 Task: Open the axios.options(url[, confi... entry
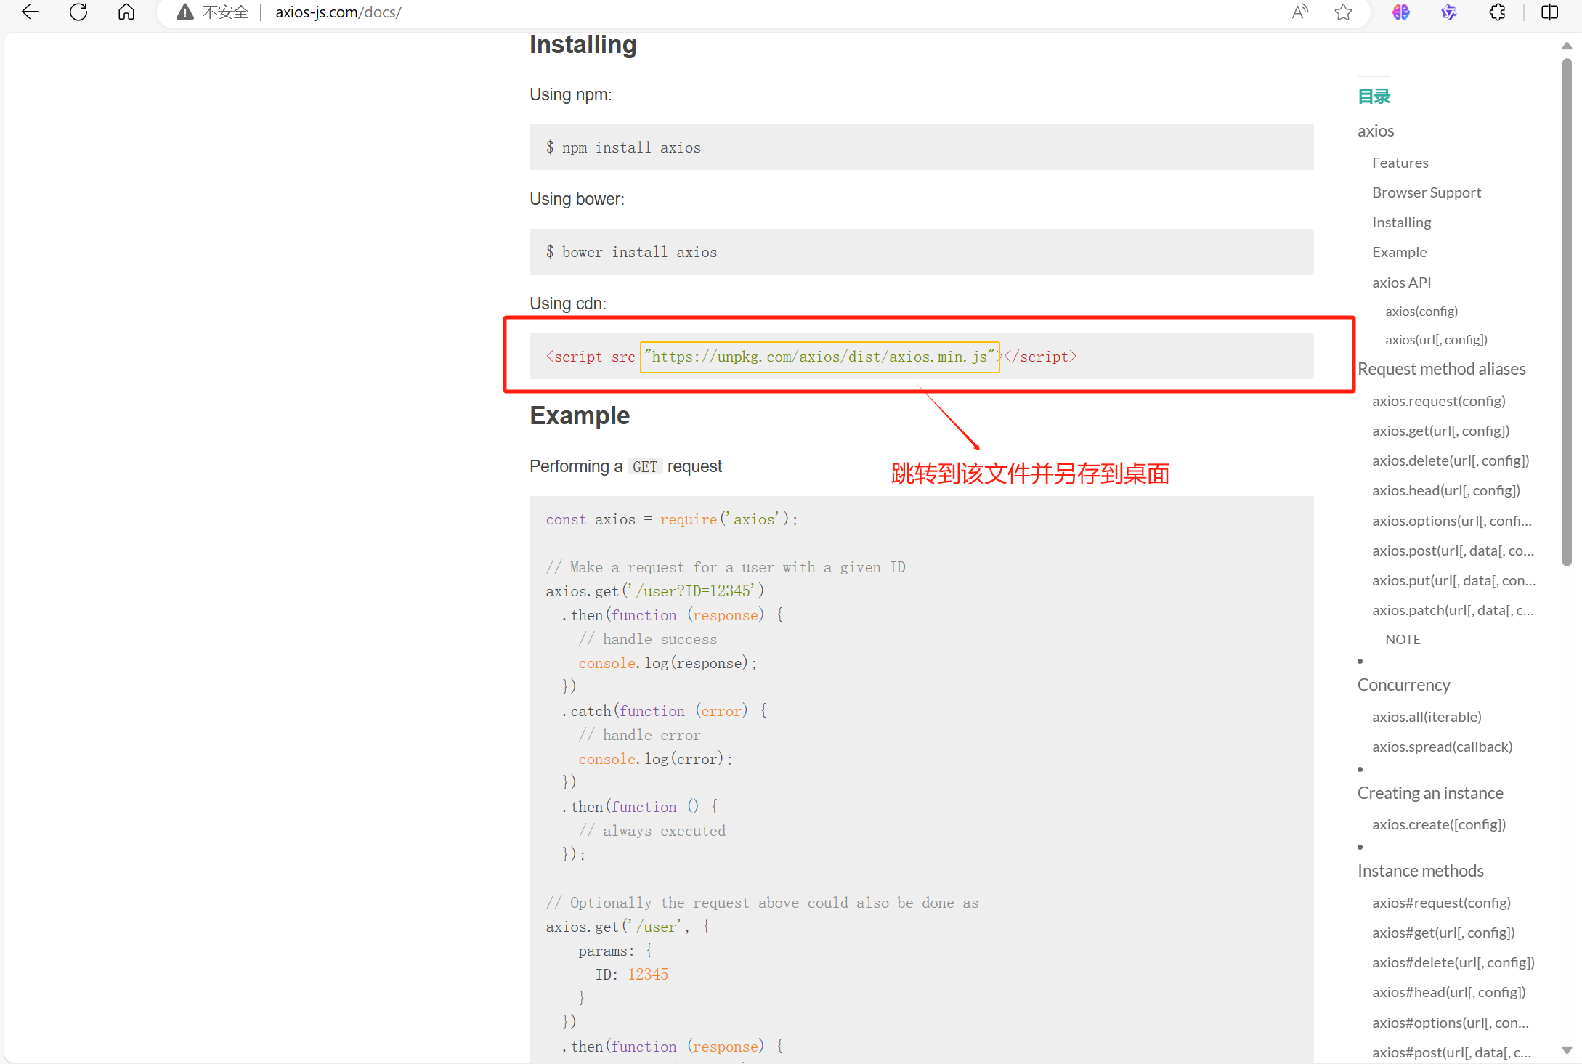[1451, 521]
